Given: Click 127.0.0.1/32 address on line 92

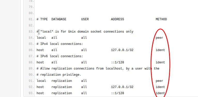Looking at the screenshot, I should (122, 87).
